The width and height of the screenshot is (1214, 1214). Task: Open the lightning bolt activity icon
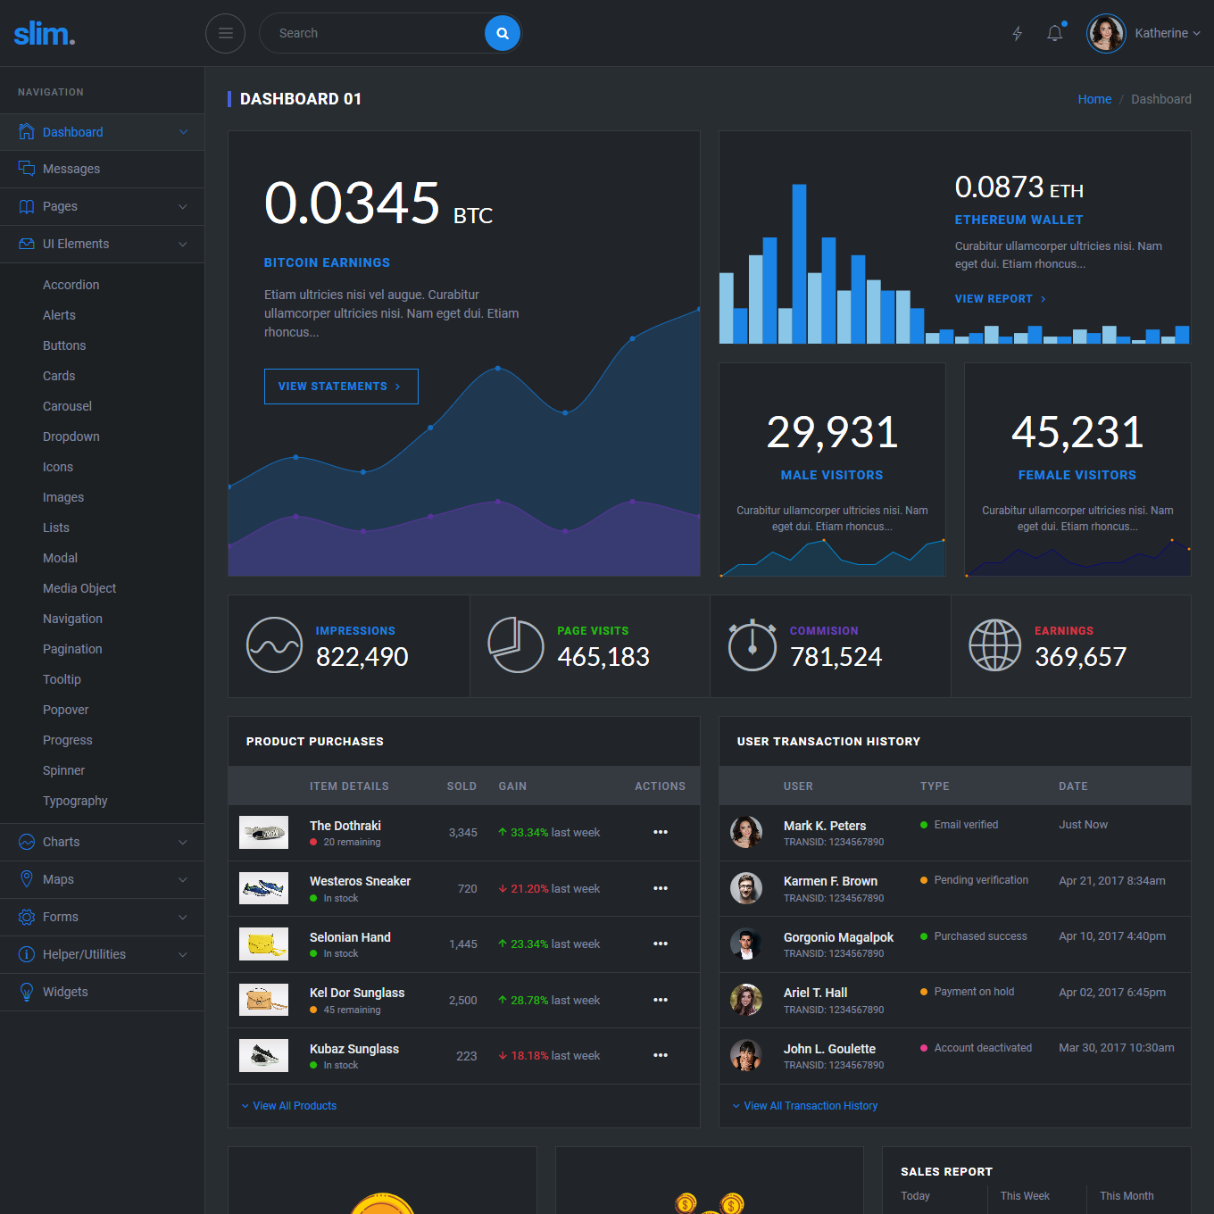(1017, 33)
